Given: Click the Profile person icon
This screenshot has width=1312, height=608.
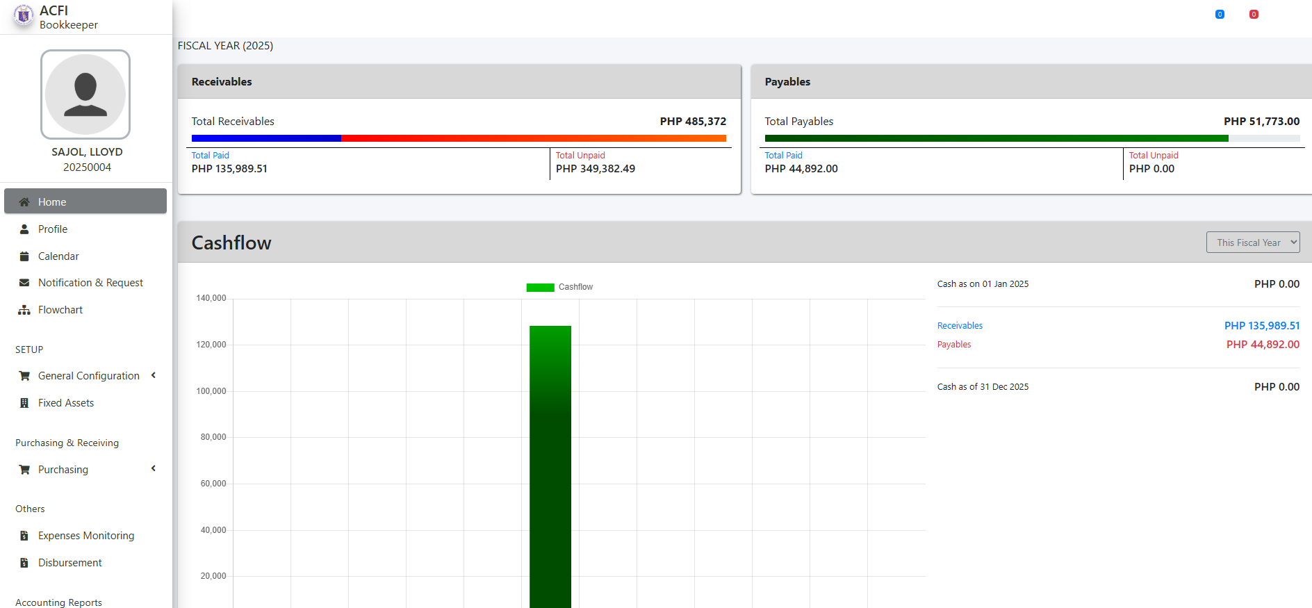Looking at the screenshot, I should (24, 229).
